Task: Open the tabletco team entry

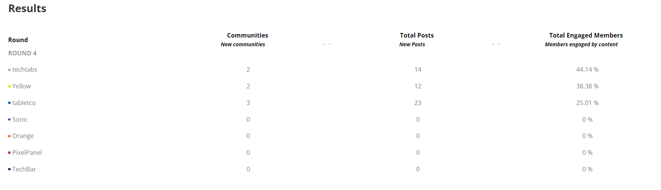Action: [24, 103]
